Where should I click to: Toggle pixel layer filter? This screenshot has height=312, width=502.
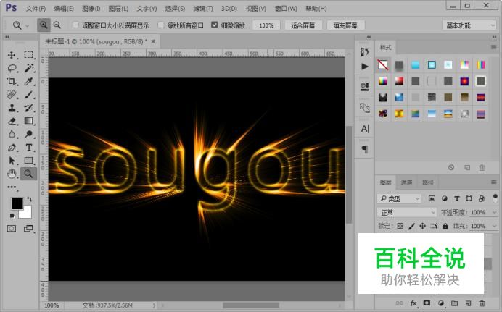tap(432, 198)
